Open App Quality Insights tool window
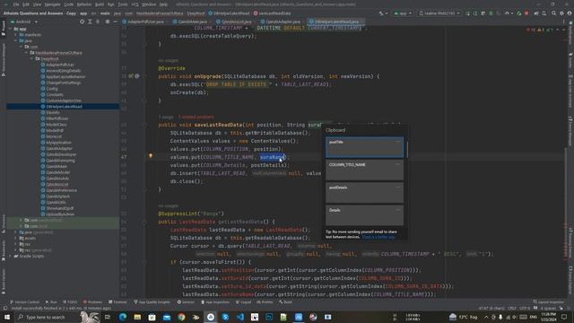 point(152,302)
